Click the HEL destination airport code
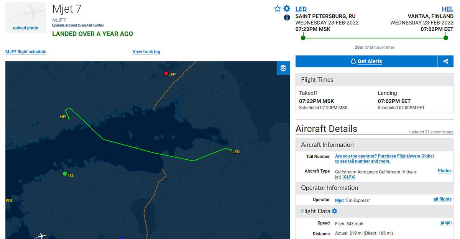Screen dimensions: 460x239 click(447, 9)
